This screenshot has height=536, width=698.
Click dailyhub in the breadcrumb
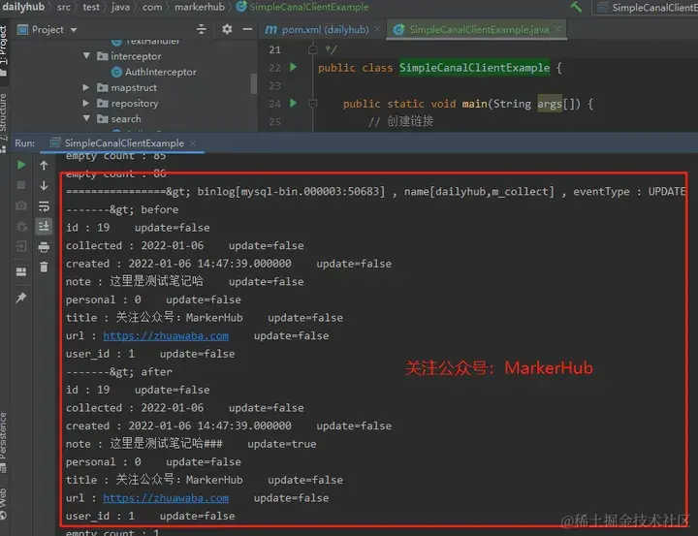pos(23,7)
